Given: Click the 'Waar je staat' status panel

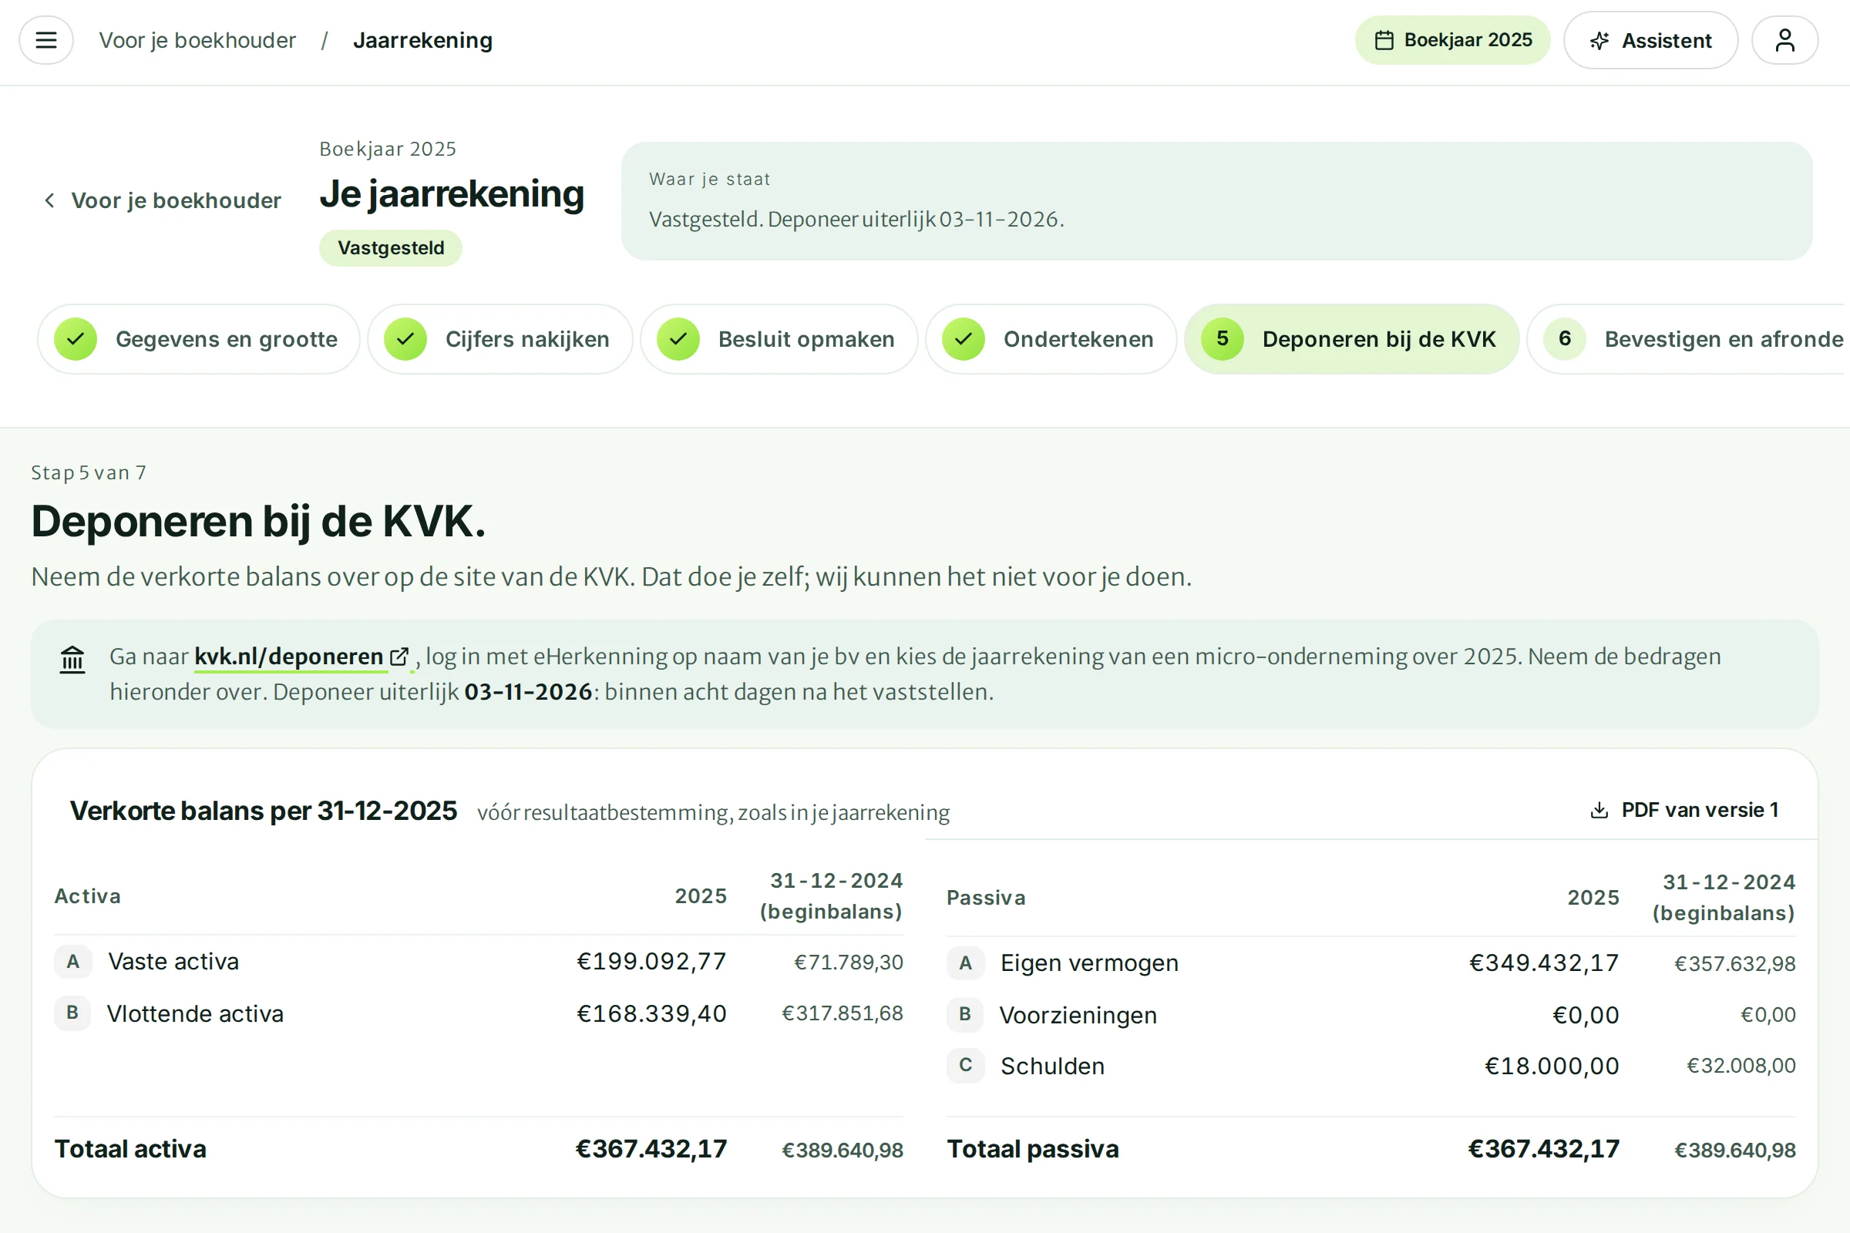Looking at the screenshot, I should (1217, 201).
